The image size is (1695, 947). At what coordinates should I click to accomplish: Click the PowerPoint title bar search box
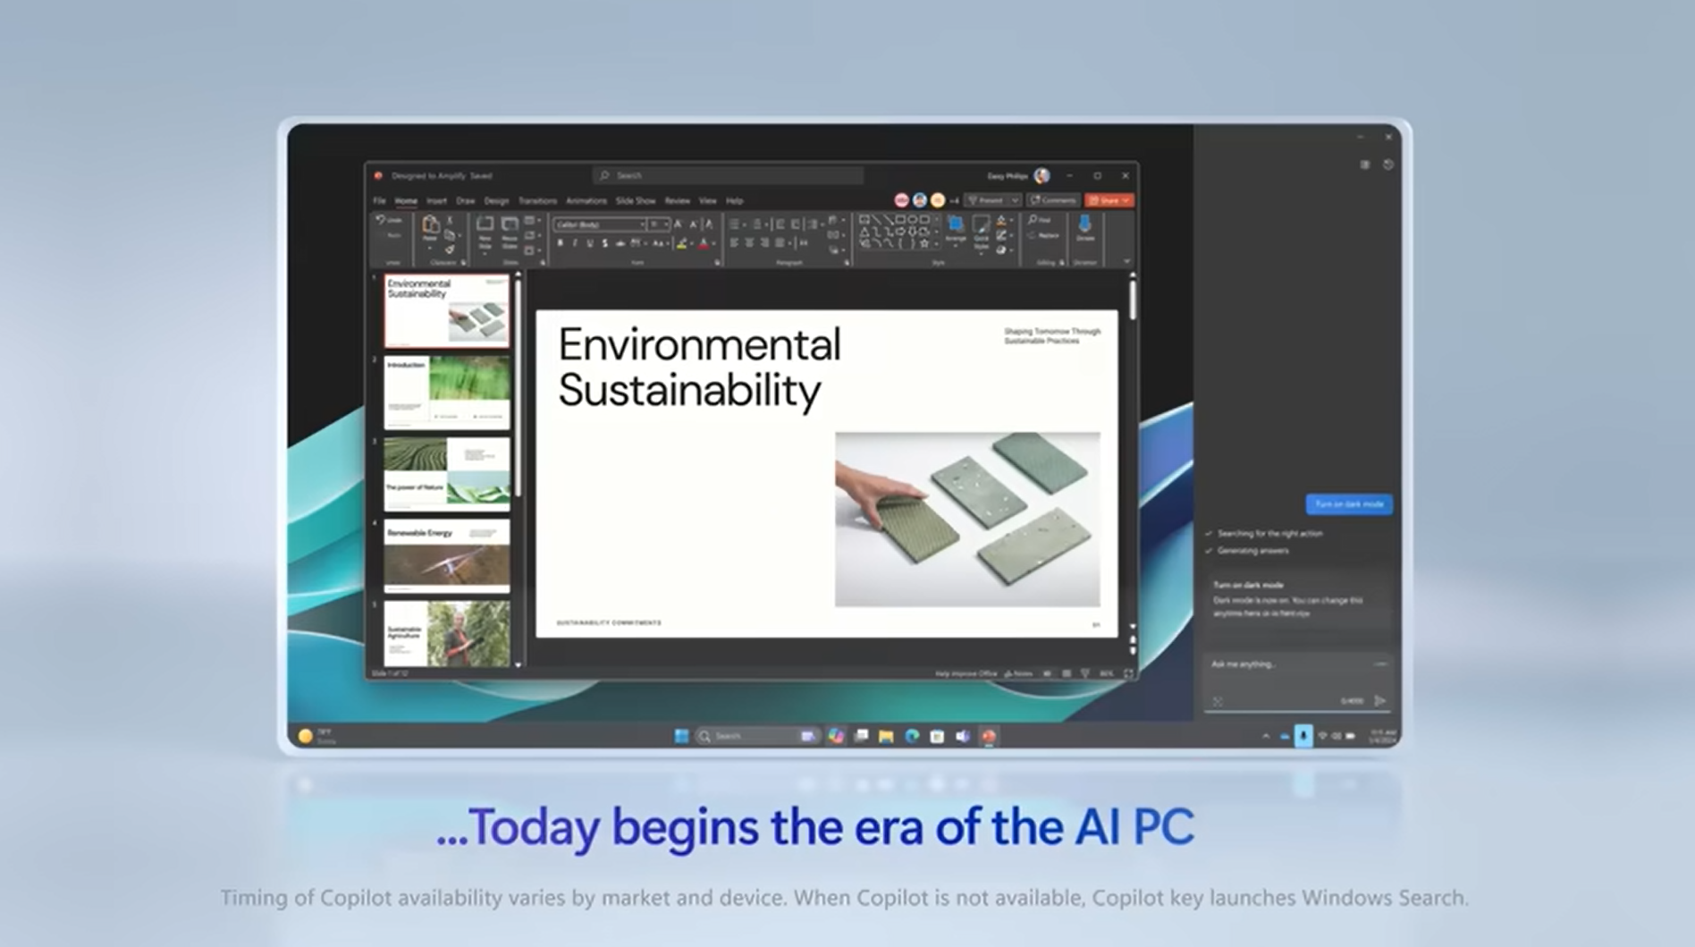728,175
